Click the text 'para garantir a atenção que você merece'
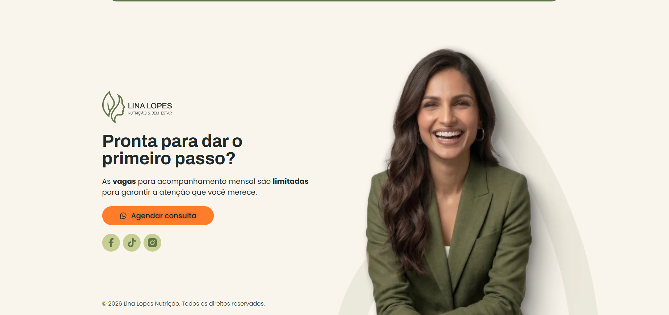Screen dimensions: 669x315 [179, 192]
